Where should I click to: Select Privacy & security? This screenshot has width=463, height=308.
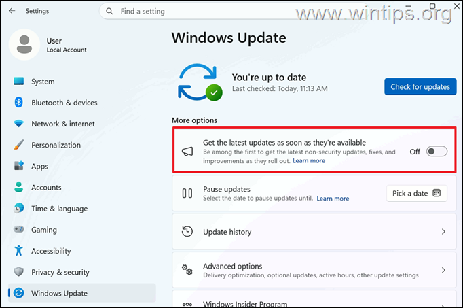click(81, 272)
